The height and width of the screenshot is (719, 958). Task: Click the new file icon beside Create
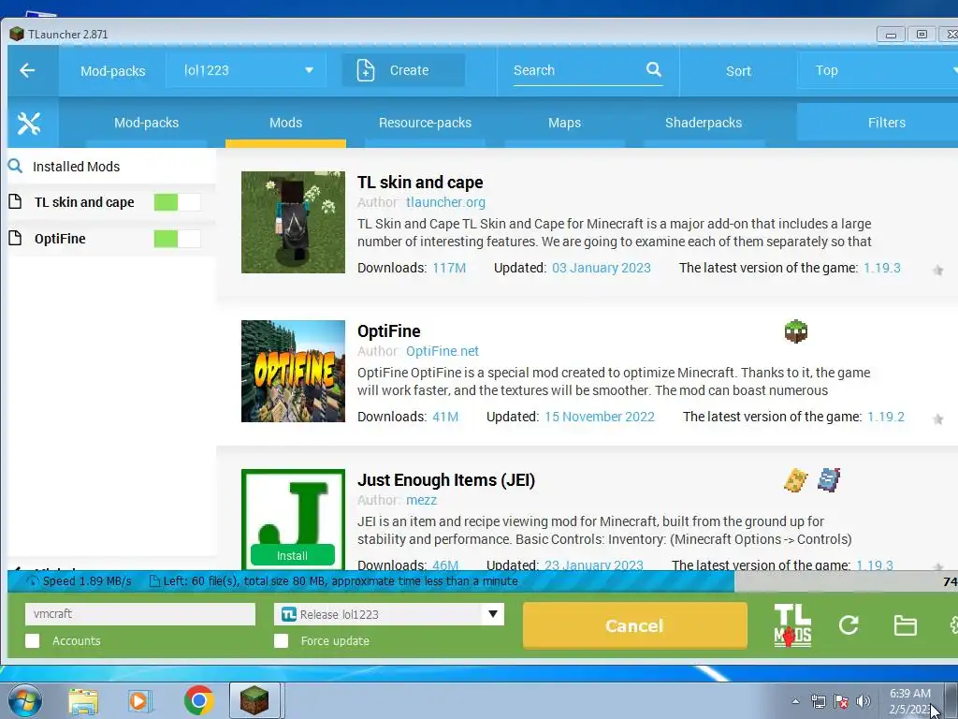(366, 70)
